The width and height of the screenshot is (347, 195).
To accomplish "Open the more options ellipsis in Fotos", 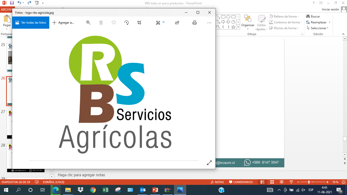I will point(209,23).
